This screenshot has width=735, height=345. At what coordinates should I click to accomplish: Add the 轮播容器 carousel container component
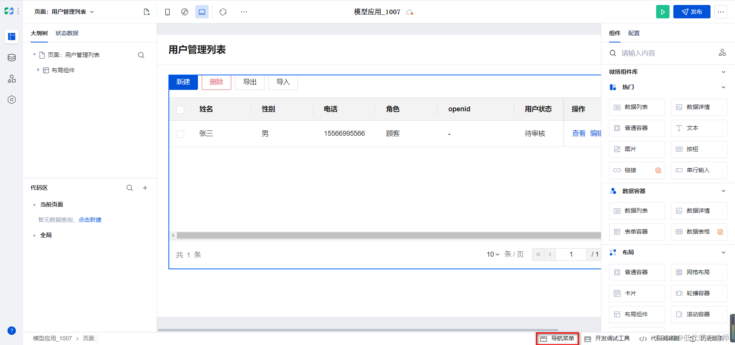699,293
